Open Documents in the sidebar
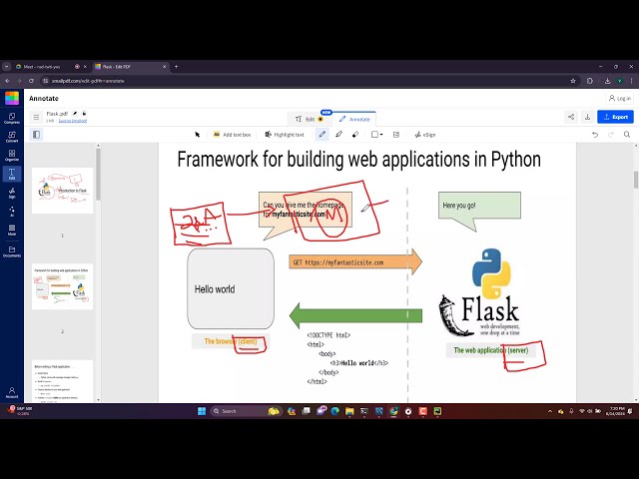 (12, 251)
